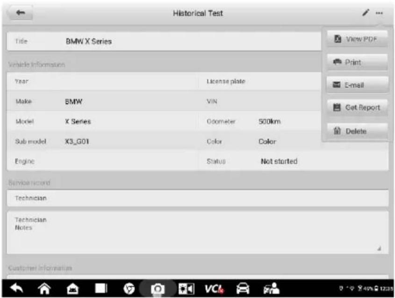Open the MaxiSys home garage icon
This screenshot has height=298, width=395.
pos(72,289)
